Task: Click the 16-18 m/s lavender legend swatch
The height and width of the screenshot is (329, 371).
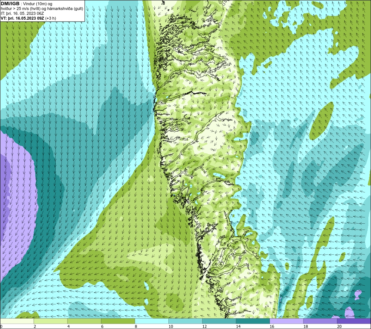Action: click(286, 321)
